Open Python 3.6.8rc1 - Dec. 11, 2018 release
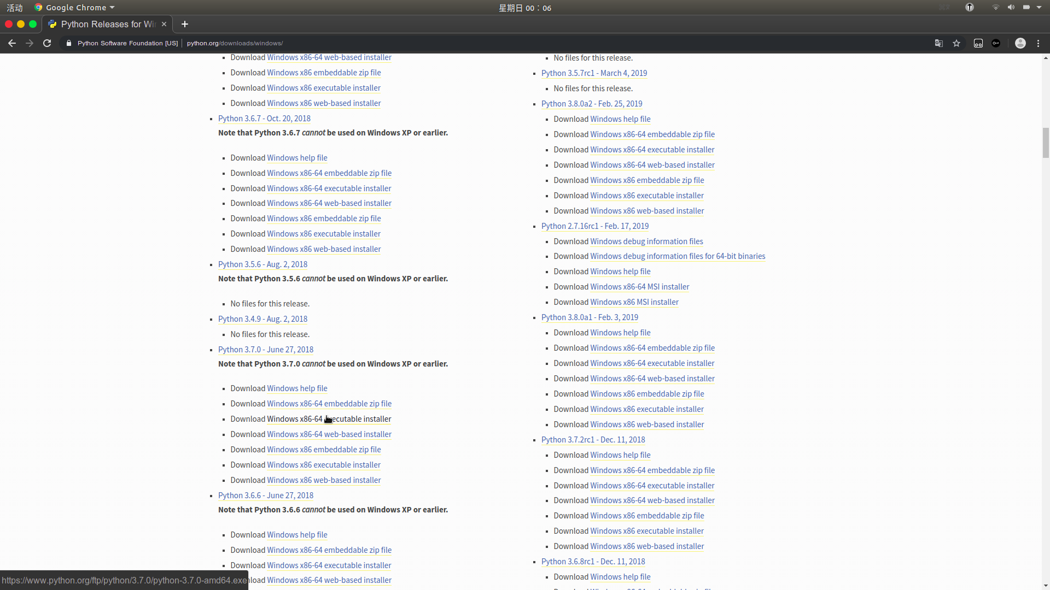Viewport: 1050px width, 590px height. point(593,562)
